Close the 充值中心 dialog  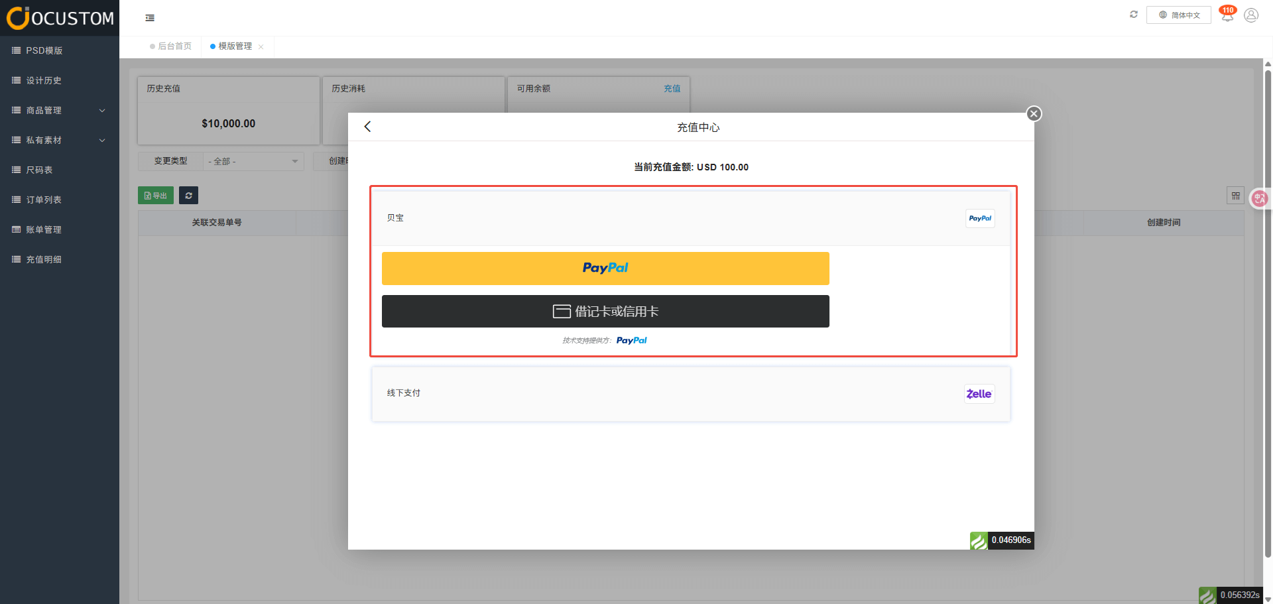[1034, 114]
